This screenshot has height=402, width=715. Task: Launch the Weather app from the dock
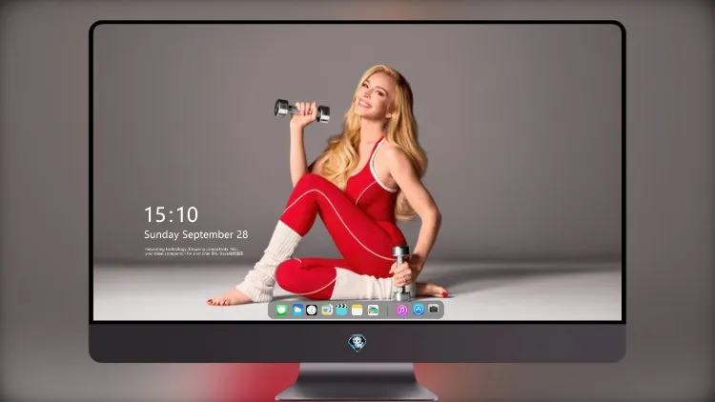pyautogui.click(x=296, y=310)
